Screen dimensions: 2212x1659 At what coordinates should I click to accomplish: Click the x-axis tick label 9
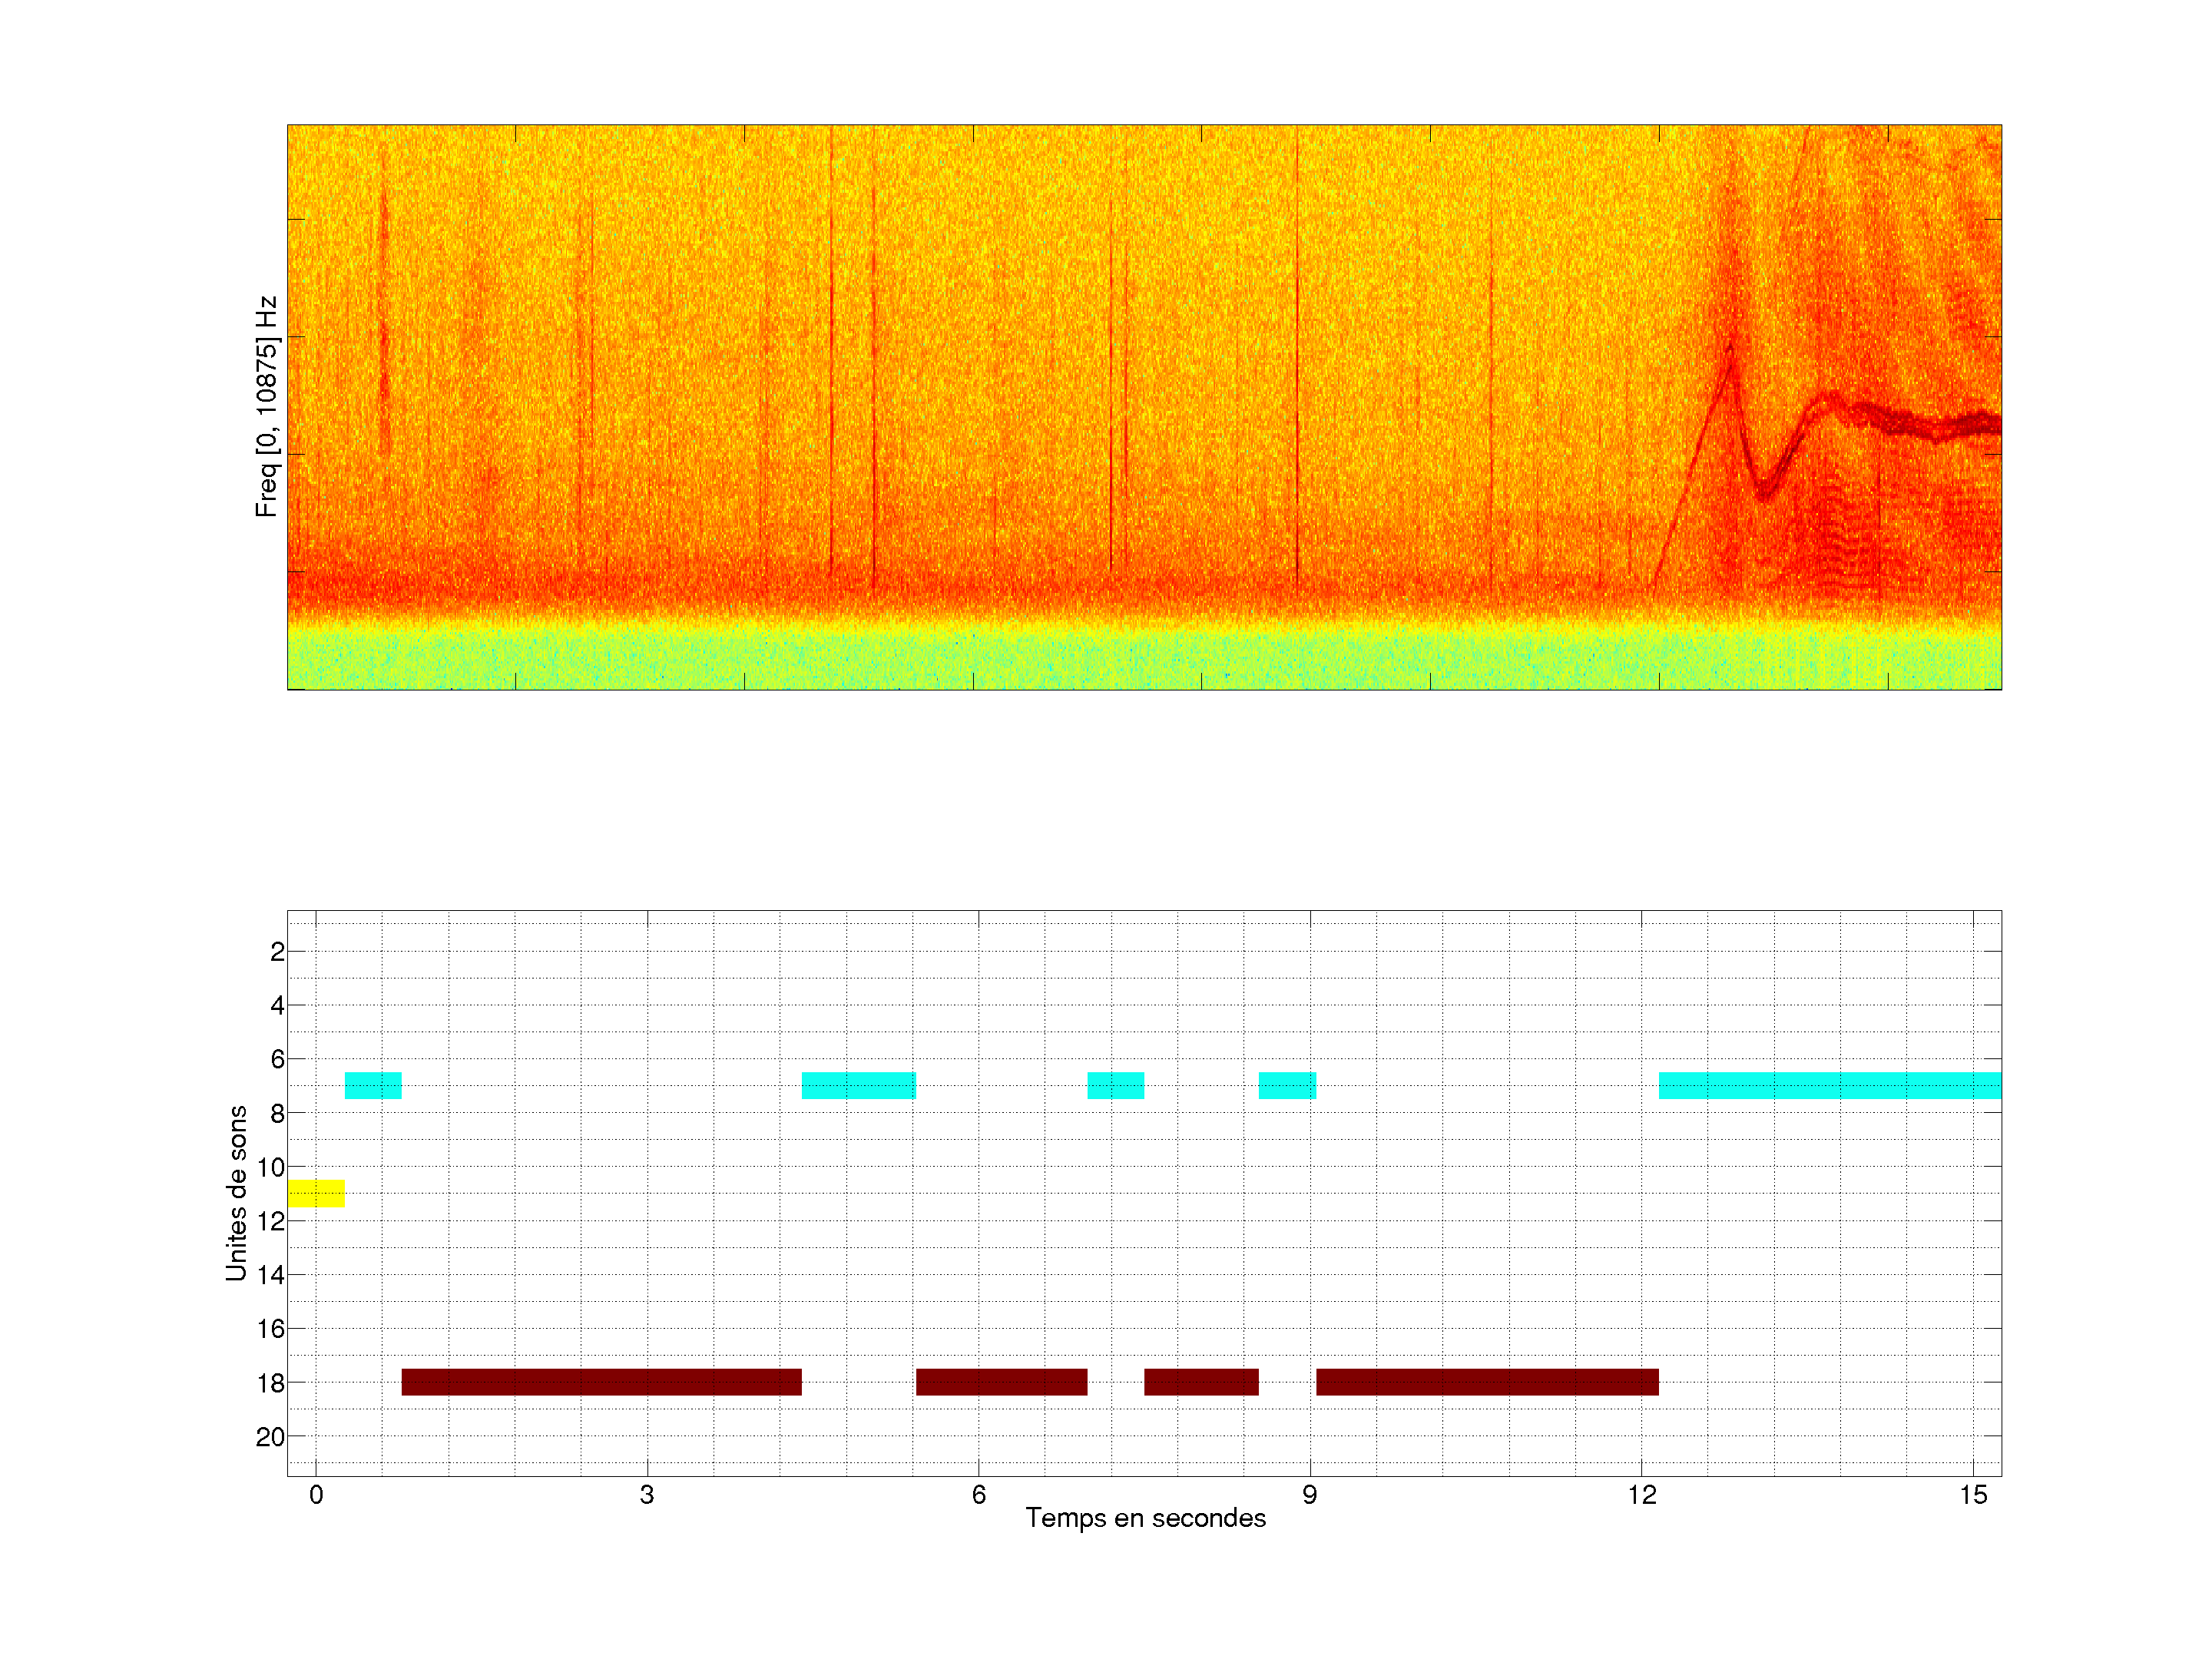[1309, 1495]
